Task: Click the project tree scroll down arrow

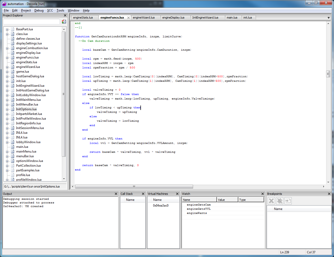Action: [x=64, y=179]
